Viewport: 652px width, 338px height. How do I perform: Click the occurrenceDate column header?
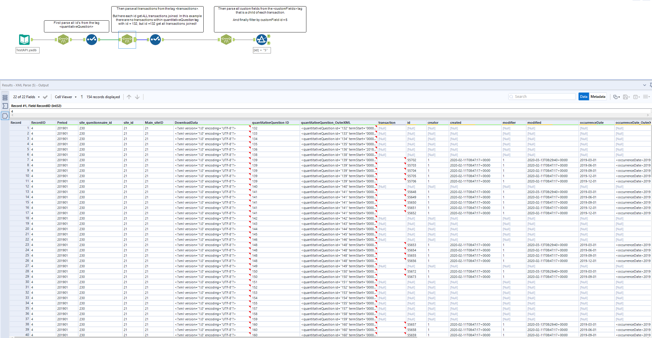pos(591,123)
